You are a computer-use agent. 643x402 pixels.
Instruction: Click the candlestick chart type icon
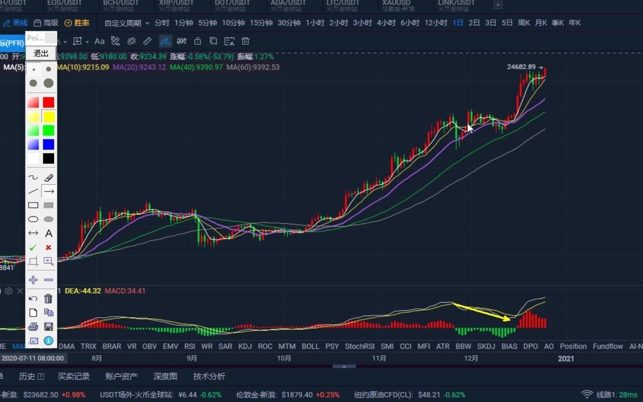(181, 41)
